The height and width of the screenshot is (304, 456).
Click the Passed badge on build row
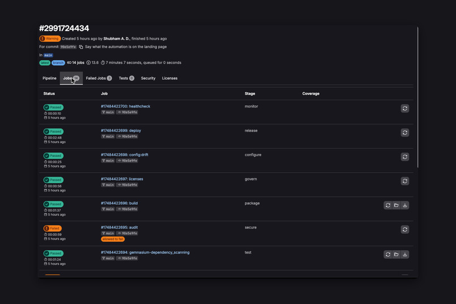[x=54, y=204]
